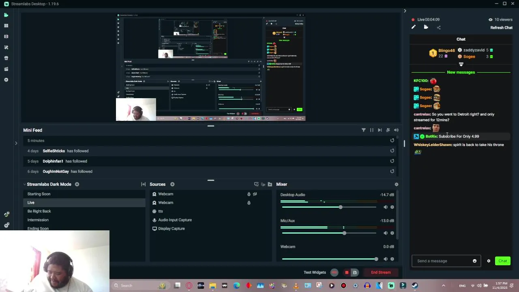This screenshot has height=292, width=519.
Task: Click username Blingo46 in chat leaderboard
Action: point(446,51)
